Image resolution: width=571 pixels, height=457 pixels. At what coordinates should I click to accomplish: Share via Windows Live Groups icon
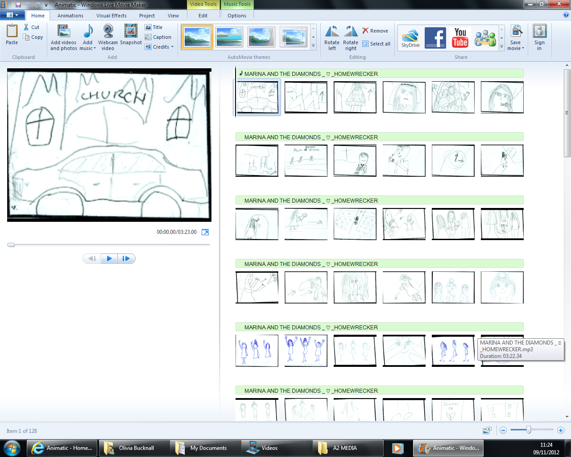point(485,37)
